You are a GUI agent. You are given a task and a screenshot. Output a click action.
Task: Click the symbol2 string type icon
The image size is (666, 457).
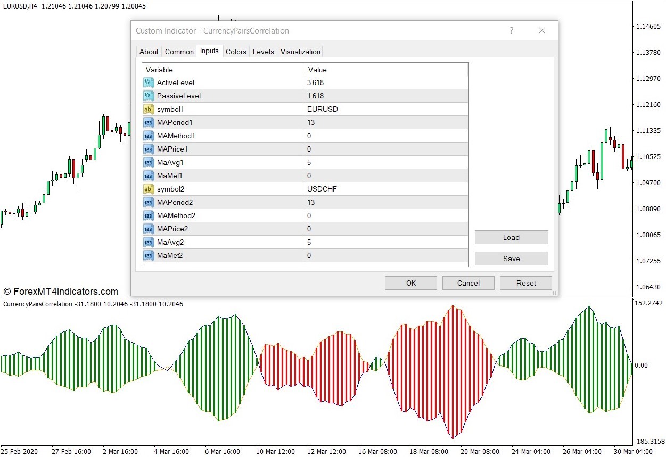click(x=149, y=189)
